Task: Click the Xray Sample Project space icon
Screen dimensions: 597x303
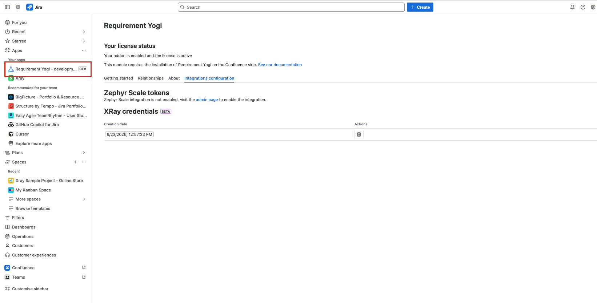Action: (x=11, y=181)
